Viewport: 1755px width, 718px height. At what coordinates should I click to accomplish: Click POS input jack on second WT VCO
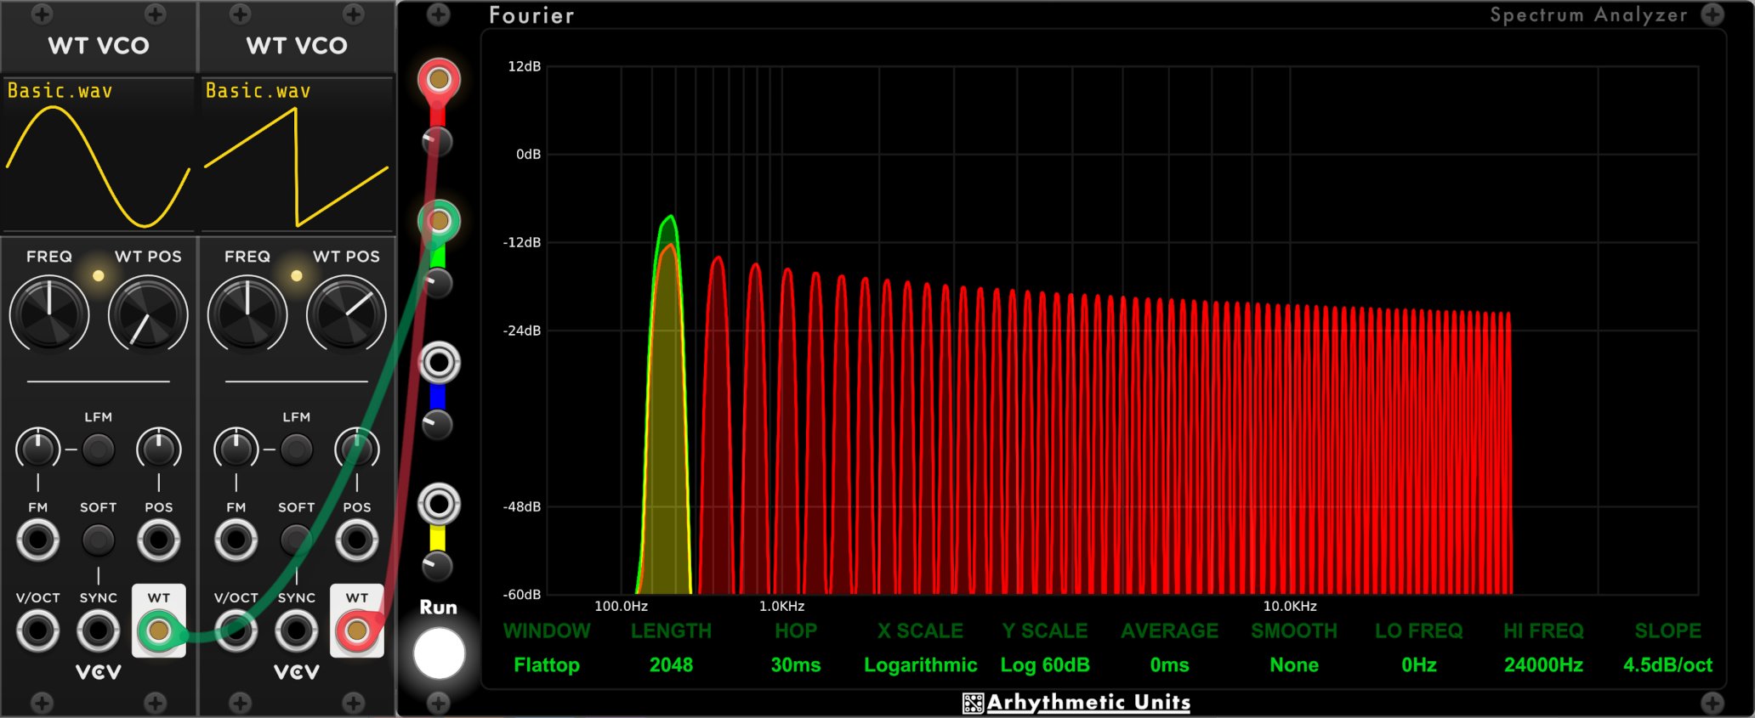[357, 540]
